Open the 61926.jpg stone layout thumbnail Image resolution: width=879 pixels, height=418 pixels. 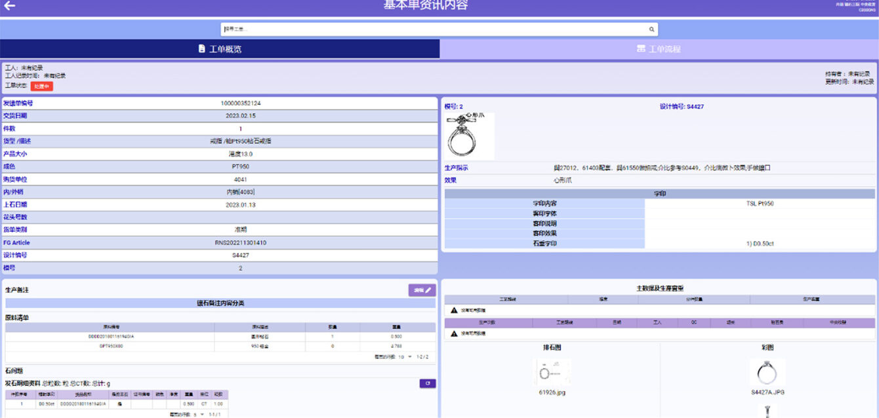point(552,373)
